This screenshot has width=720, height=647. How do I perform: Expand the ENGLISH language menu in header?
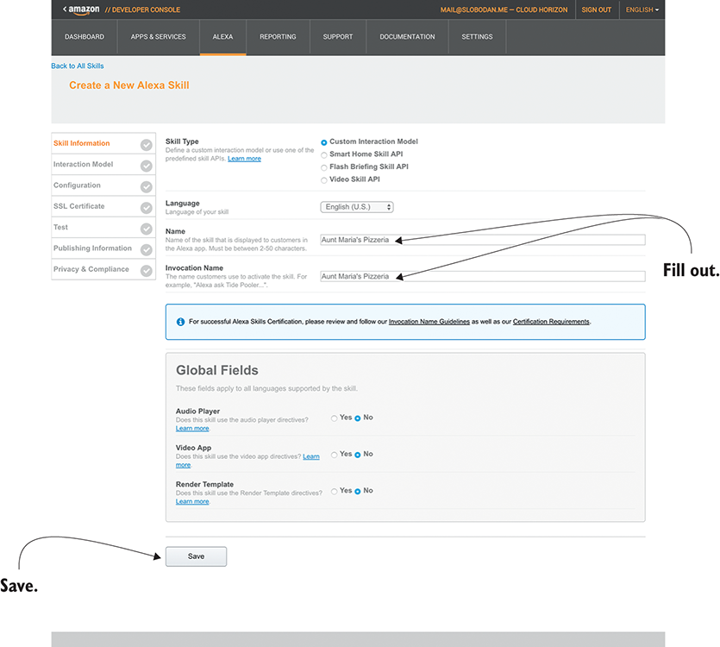[x=642, y=9]
